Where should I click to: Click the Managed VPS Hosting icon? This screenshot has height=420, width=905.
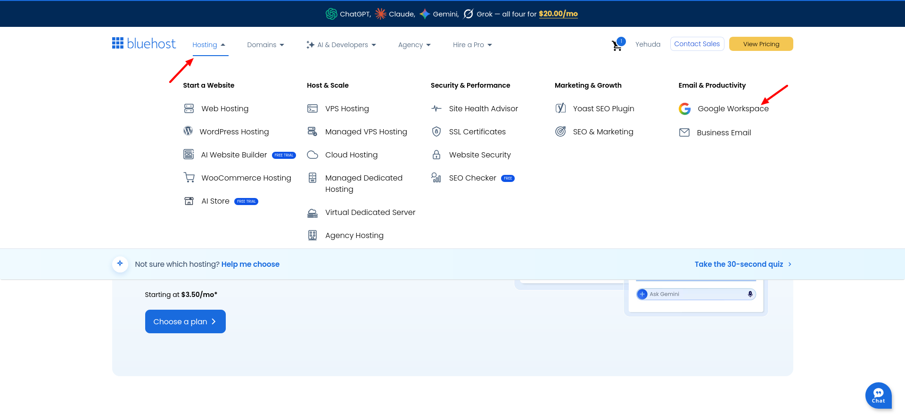[x=313, y=131]
